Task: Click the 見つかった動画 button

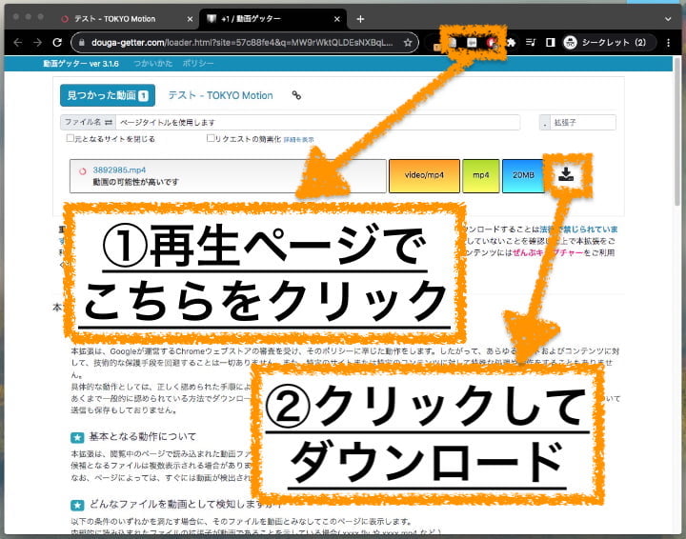Action: coord(105,95)
